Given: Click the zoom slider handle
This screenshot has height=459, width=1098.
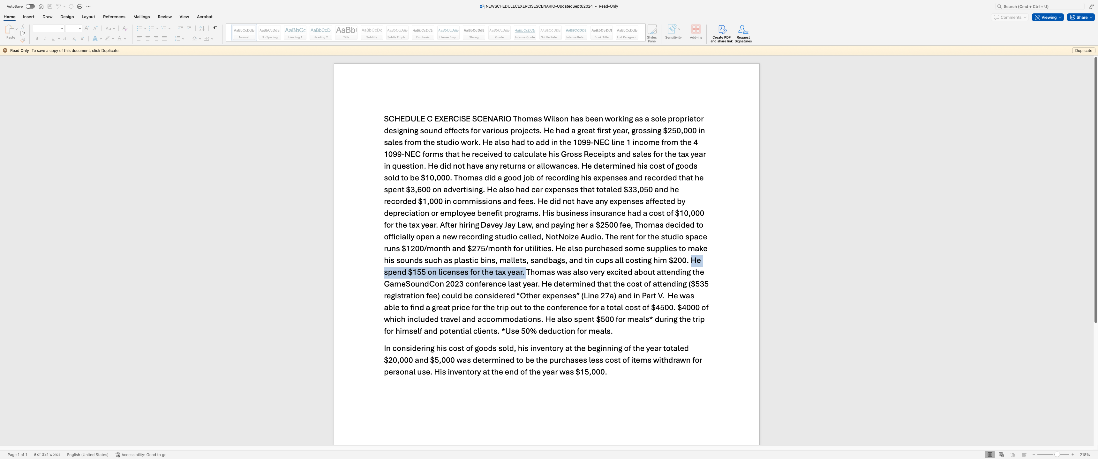Looking at the screenshot, I should pyautogui.click(x=1057, y=455).
